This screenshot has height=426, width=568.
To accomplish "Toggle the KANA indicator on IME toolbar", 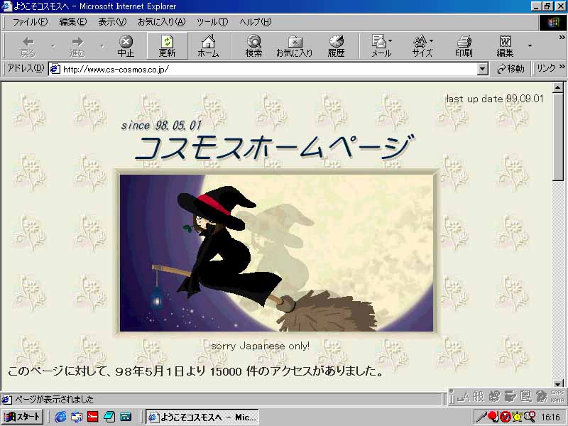I will pyautogui.click(x=557, y=400).
